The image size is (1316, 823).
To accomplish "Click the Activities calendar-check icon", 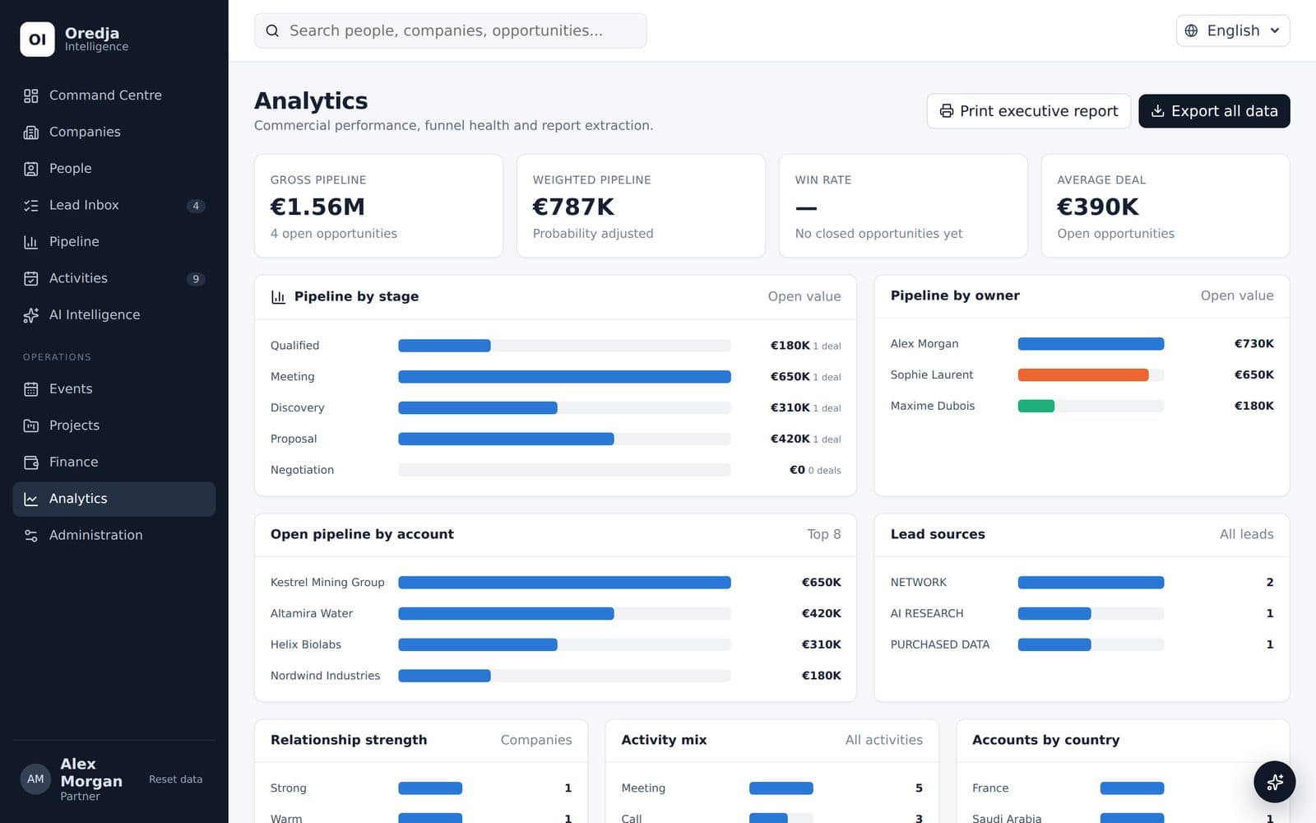I will 31,279.
